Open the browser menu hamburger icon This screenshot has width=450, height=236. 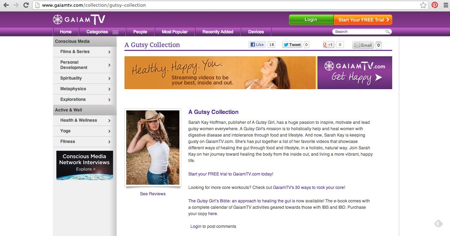[x=445, y=5]
